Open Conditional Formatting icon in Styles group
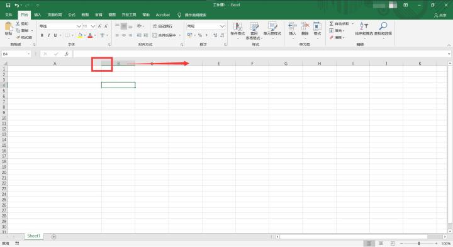Screen dimensions: 453x247 [x=237, y=26]
